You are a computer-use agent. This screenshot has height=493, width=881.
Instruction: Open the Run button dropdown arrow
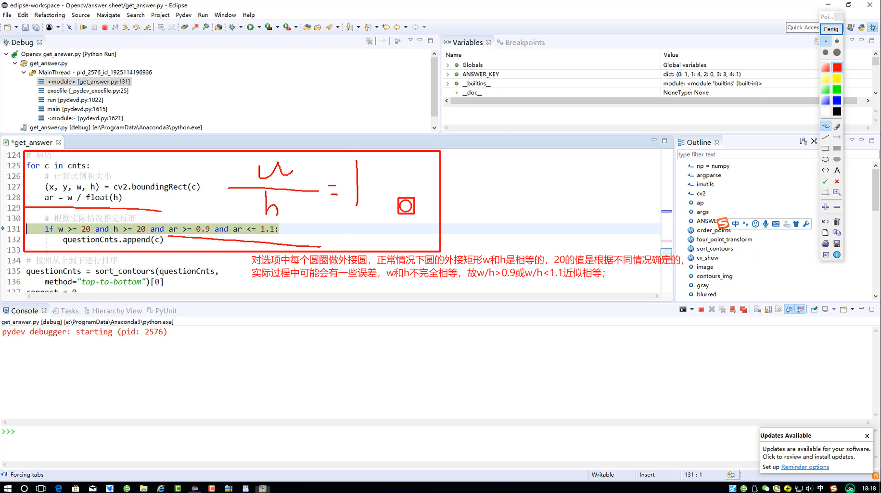point(259,27)
